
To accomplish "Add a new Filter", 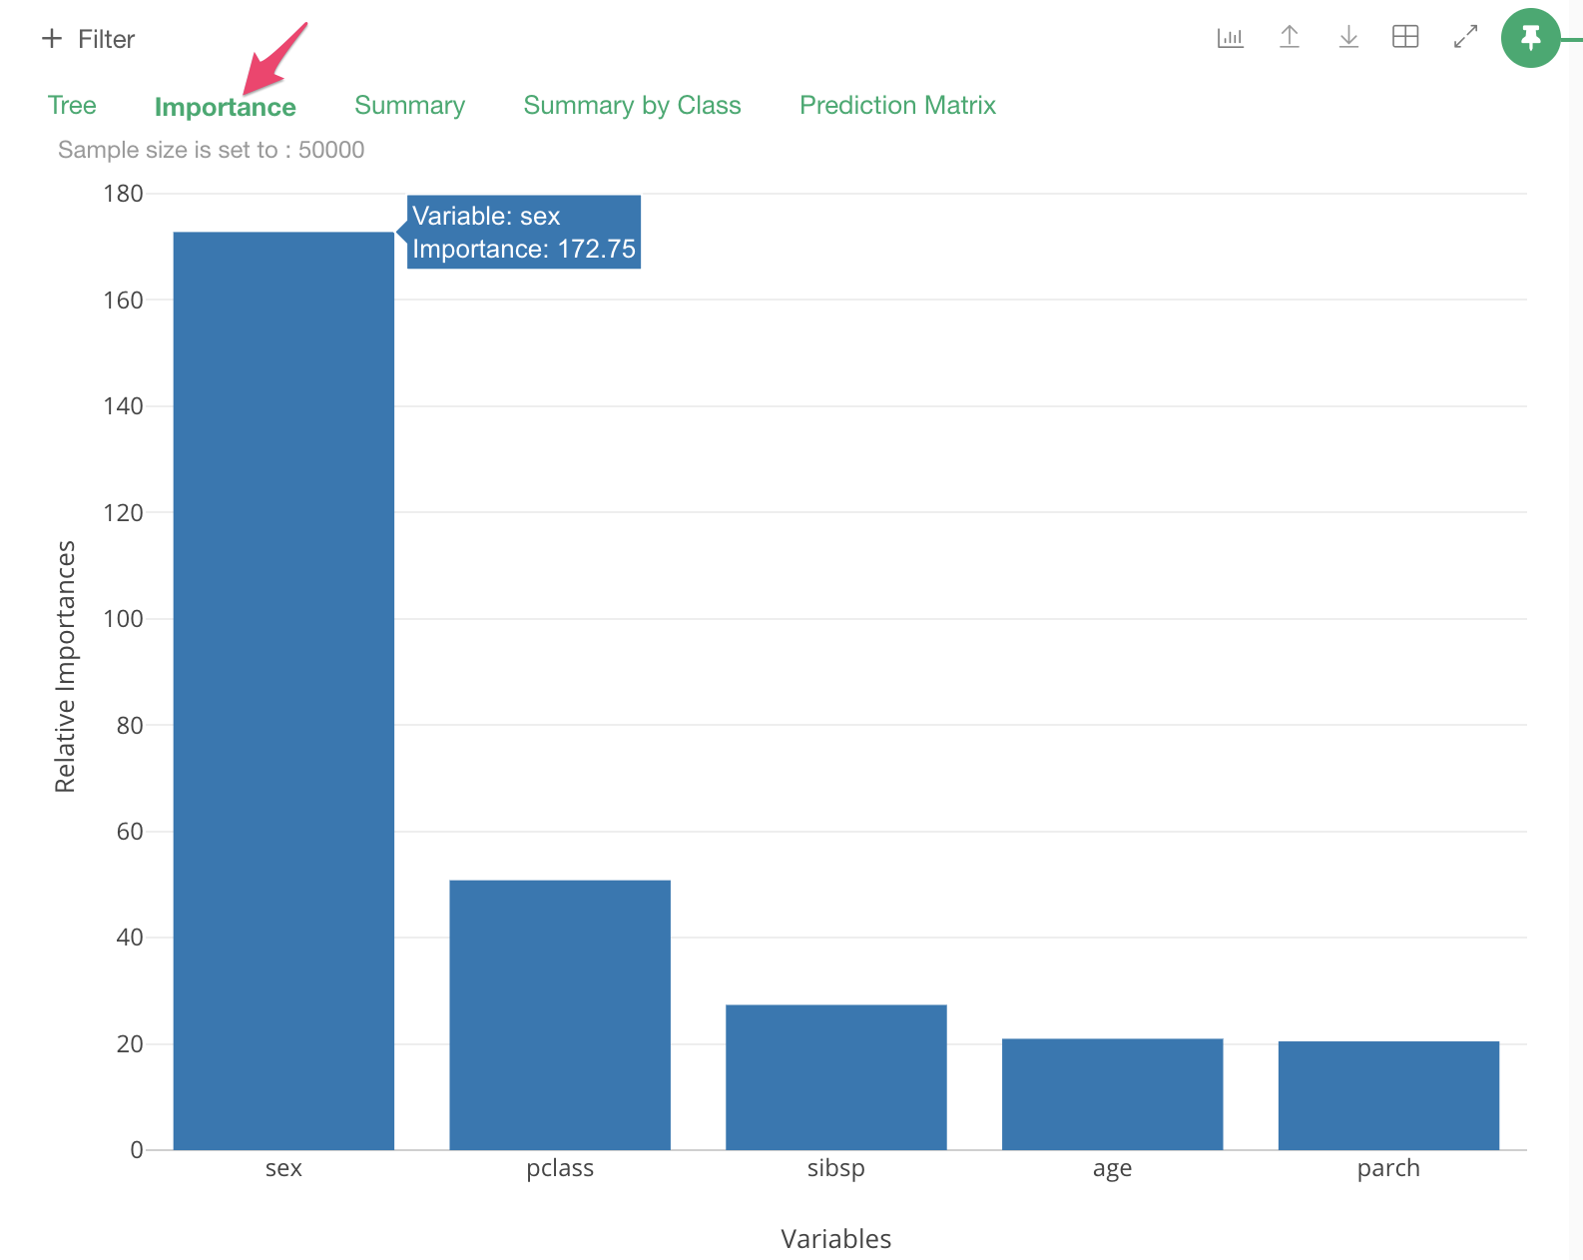I will pyautogui.click(x=105, y=39).
